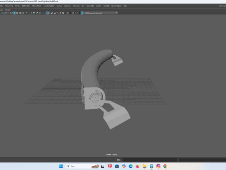
Task: Open the Mesh Tools menu
Action: point(37,6)
